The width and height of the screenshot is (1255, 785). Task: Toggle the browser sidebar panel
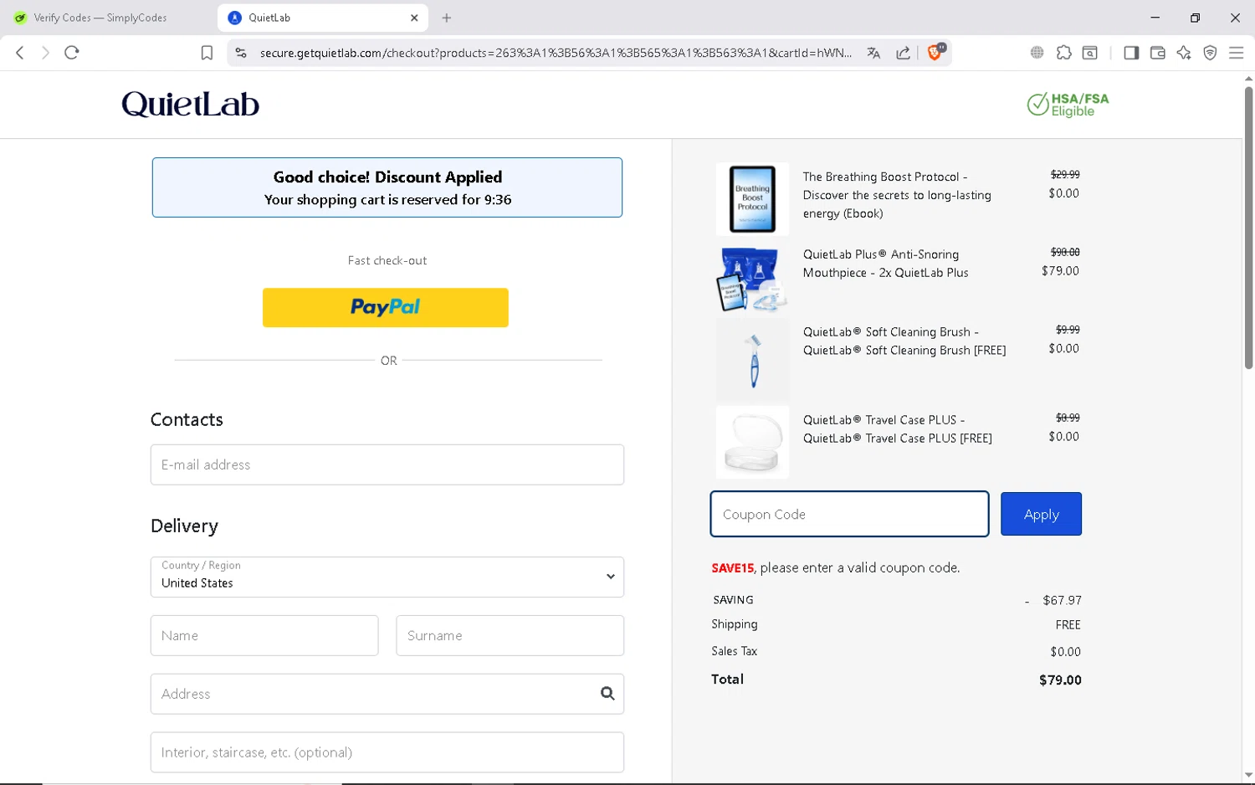coord(1131,53)
